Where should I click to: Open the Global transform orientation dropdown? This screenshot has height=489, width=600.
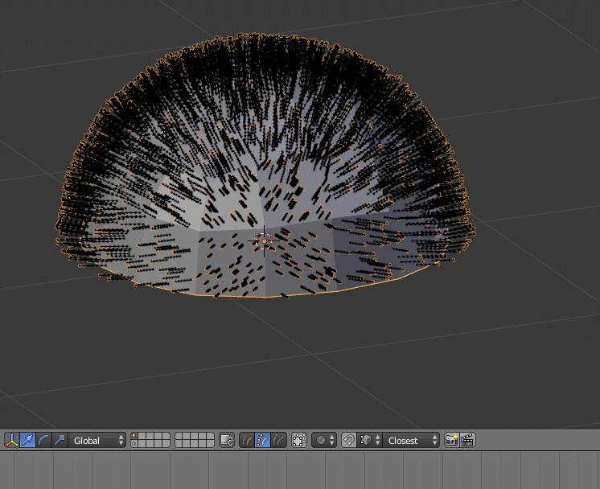(x=97, y=441)
